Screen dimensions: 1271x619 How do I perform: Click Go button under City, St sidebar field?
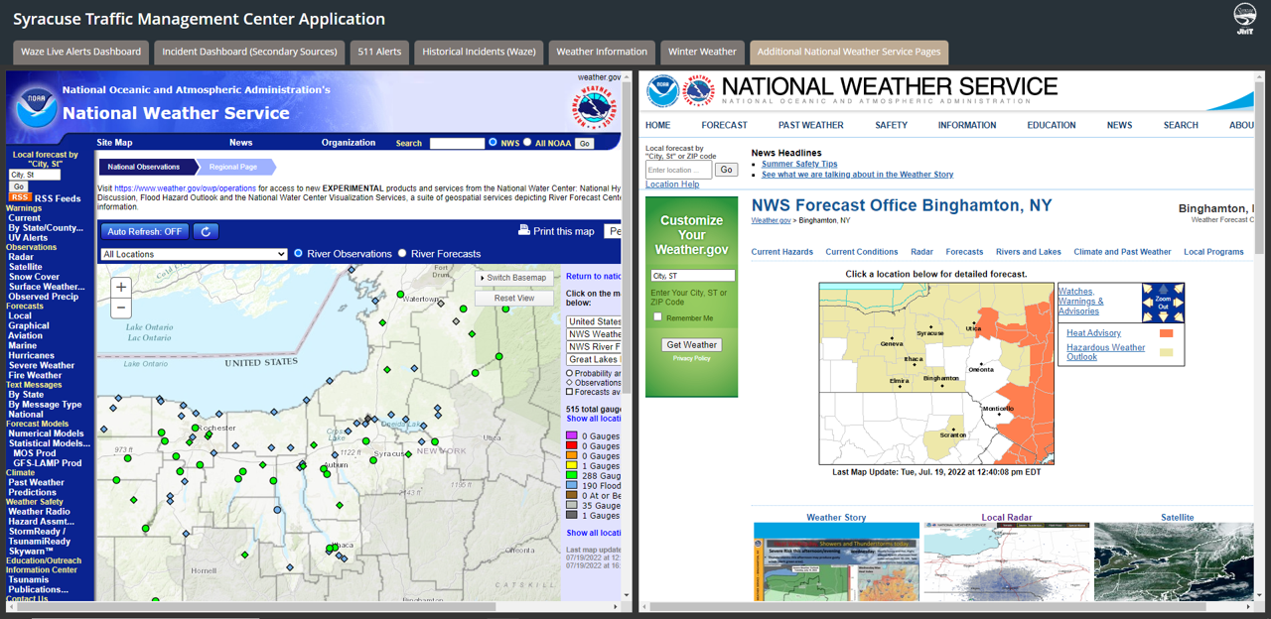19,186
